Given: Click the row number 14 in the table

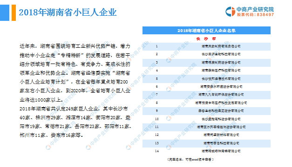Looking at the screenshot, I should click(157, 151).
